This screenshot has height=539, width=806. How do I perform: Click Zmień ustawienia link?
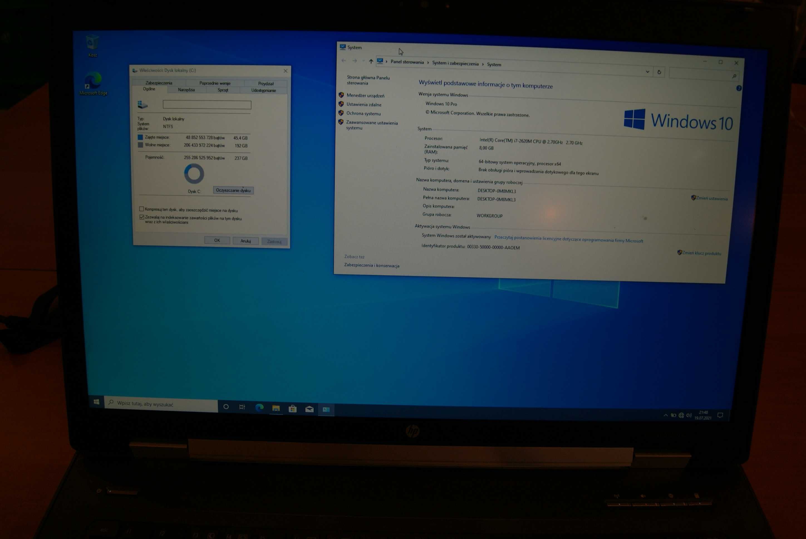click(712, 198)
